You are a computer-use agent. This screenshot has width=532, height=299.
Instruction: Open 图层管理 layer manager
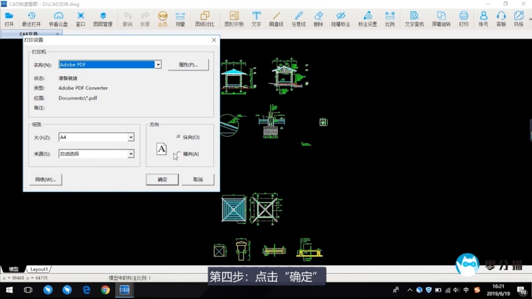point(102,18)
